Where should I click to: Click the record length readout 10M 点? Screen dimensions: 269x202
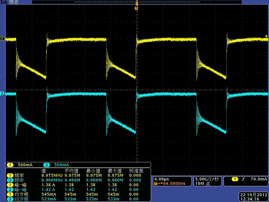[203, 183]
